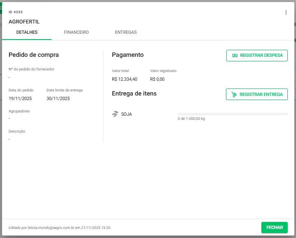Click the "Editado por" footer note
This screenshot has width=296, height=238.
point(60,228)
